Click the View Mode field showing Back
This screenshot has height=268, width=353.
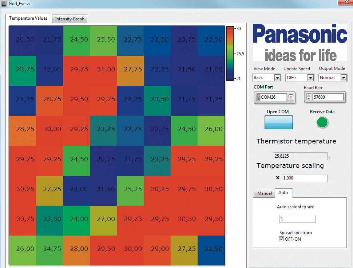pyautogui.click(x=263, y=78)
